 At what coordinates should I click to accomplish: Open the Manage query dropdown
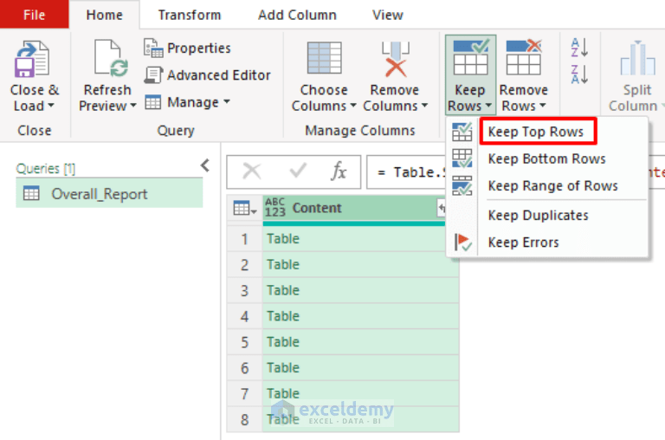click(187, 102)
